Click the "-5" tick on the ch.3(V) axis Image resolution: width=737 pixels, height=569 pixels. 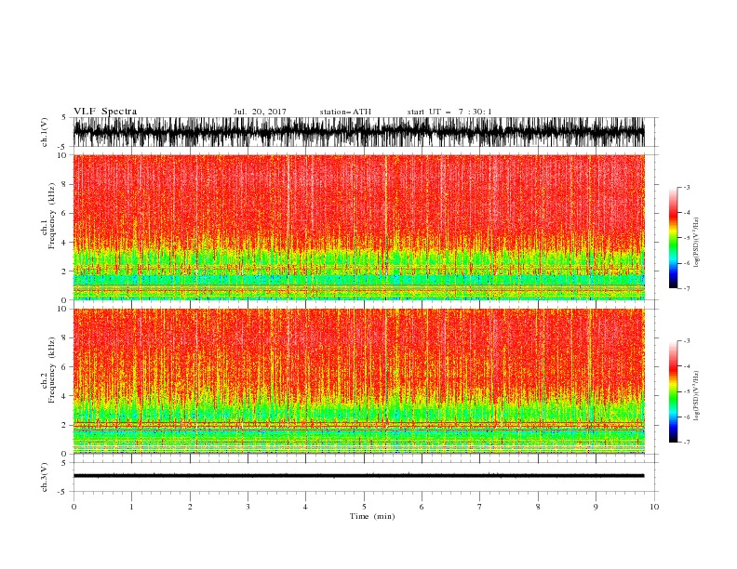pyautogui.click(x=62, y=492)
